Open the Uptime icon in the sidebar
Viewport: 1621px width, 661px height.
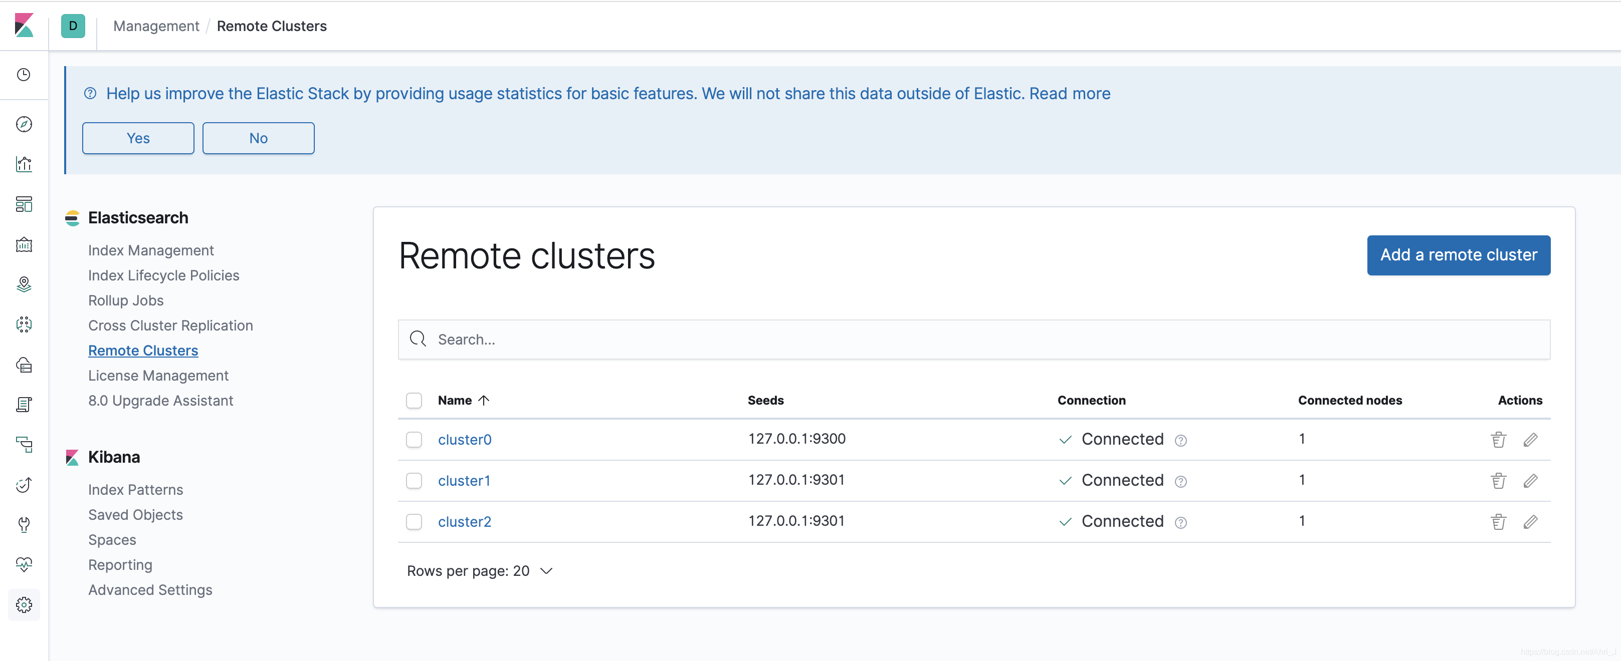click(24, 485)
